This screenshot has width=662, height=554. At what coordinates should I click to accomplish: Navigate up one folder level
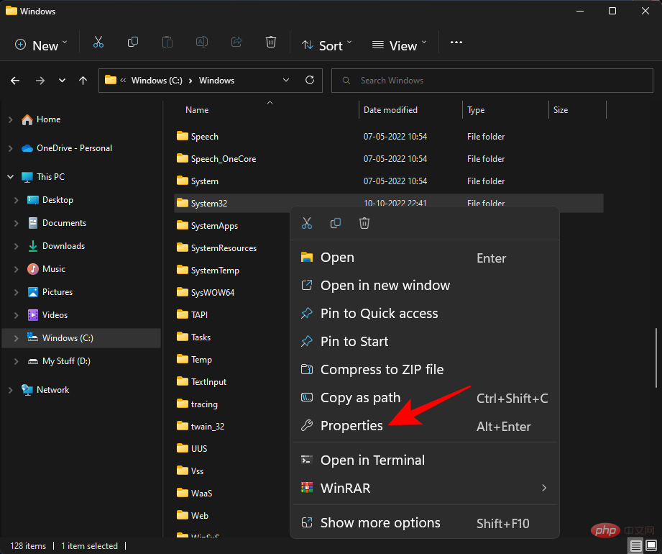click(x=83, y=81)
